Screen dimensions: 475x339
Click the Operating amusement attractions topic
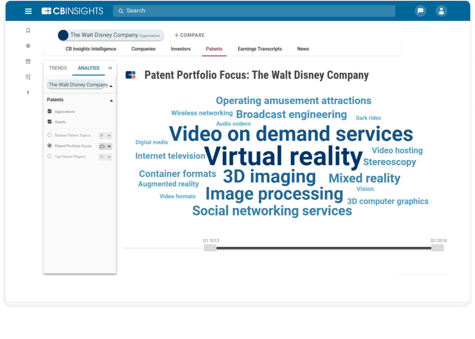coord(293,101)
